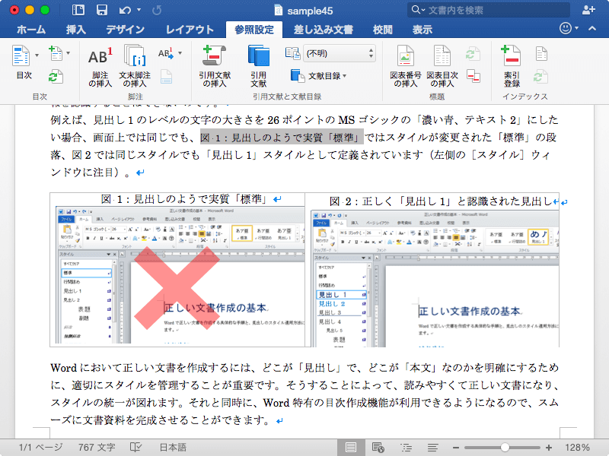The image size is (609, 456).
Task: Click the Update Index icon
Action: (540, 77)
